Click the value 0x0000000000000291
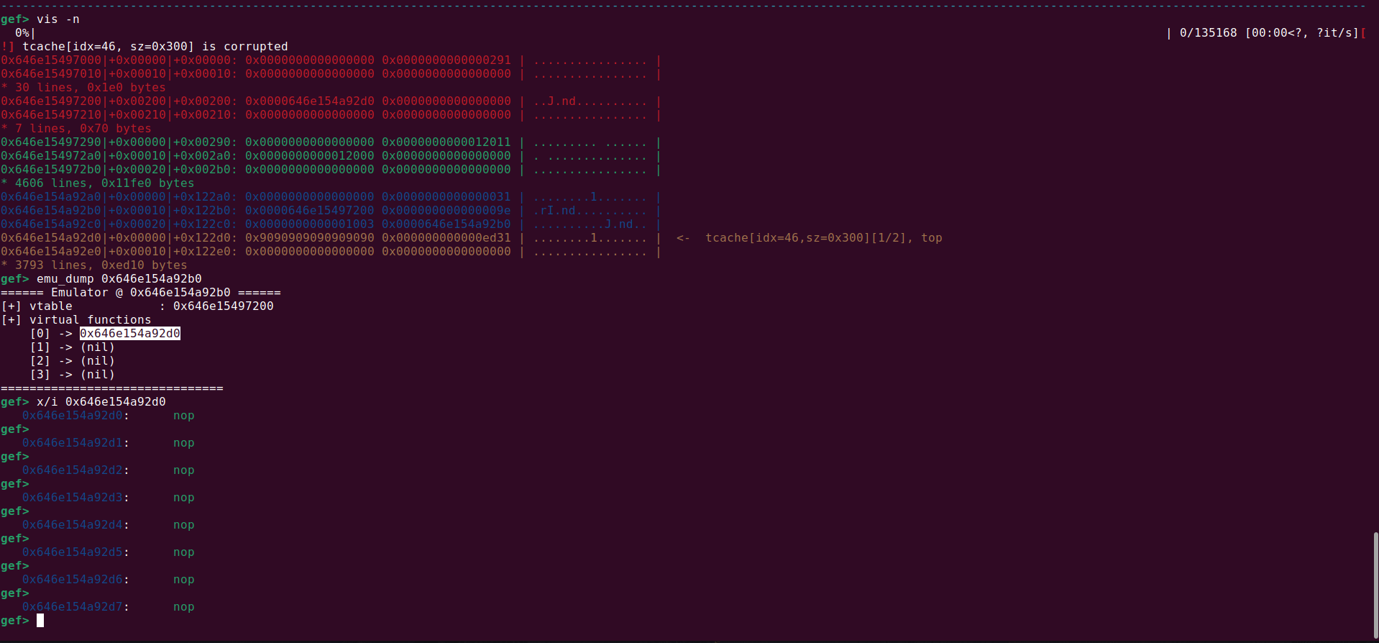The width and height of the screenshot is (1379, 643). point(446,60)
